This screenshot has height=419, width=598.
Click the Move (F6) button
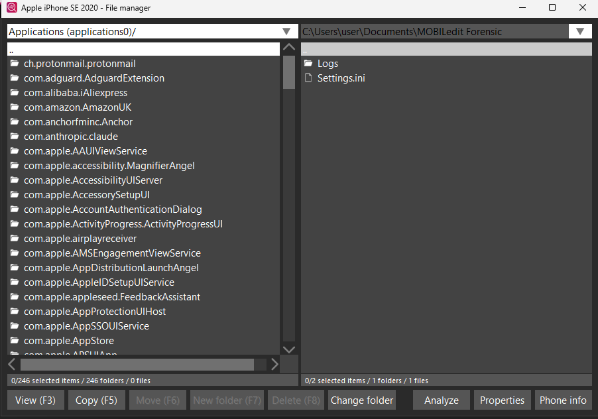158,400
